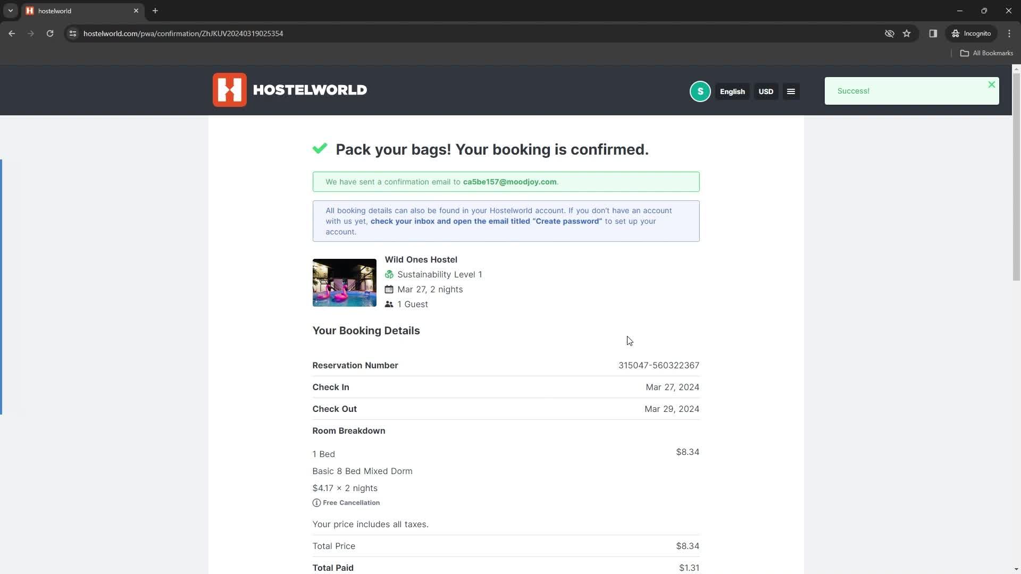The image size is (1021, 574).
Task: Open Chrome's three-dot menu
Action: click(x=1009, y=33)
